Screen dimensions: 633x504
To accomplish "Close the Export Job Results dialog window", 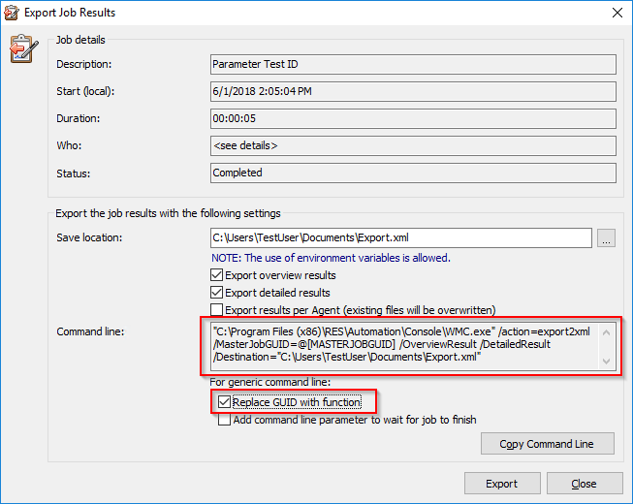I will coord(617,13).
